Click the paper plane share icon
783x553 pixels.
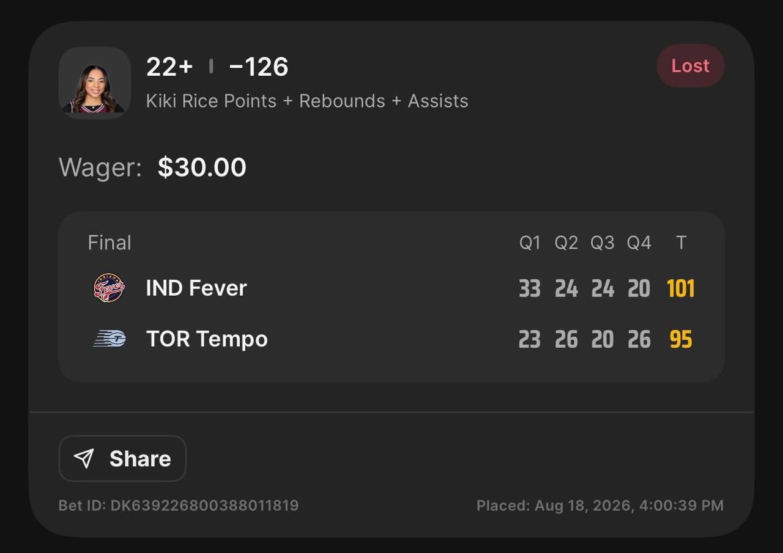click(x=84, y=458)
